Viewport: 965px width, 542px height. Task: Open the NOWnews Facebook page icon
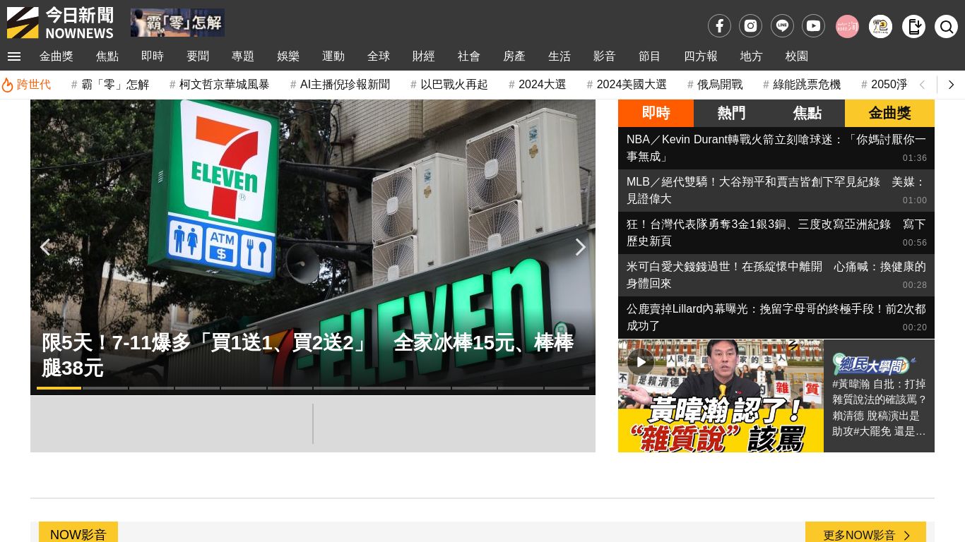[719, 26]
